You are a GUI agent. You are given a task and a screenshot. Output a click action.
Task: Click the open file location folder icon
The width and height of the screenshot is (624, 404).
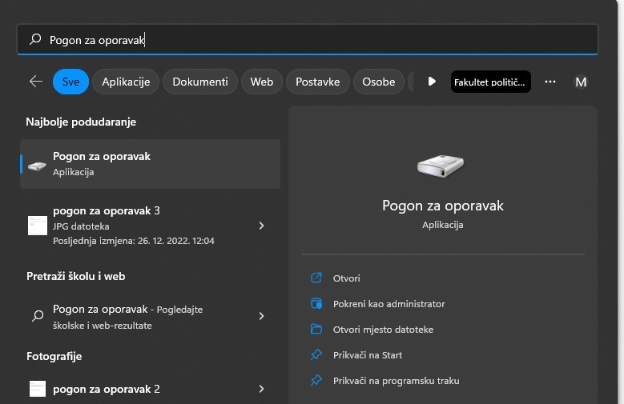tap(316, 329)
